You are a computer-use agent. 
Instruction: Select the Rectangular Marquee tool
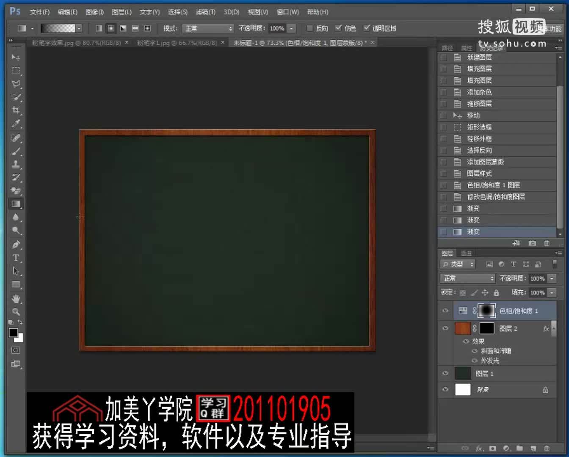click(x=16, y=70)
